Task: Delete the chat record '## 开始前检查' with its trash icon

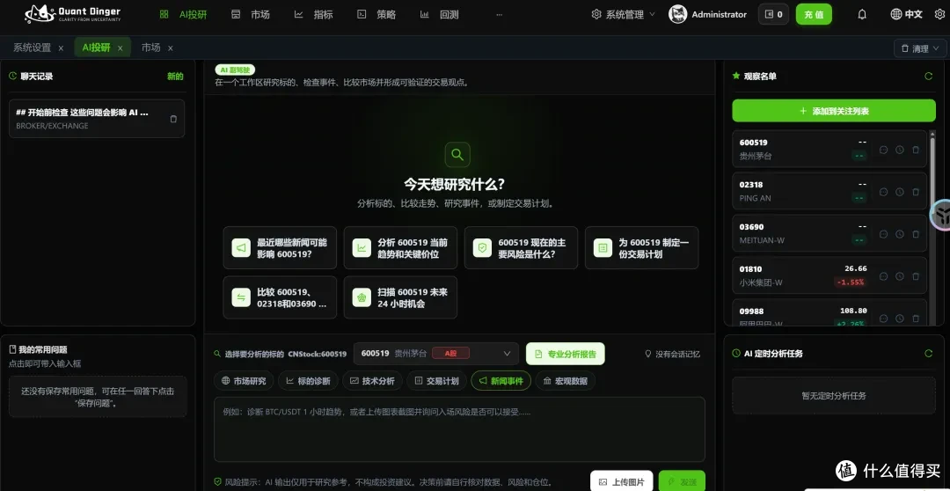Action: click(x=173, y=119)
